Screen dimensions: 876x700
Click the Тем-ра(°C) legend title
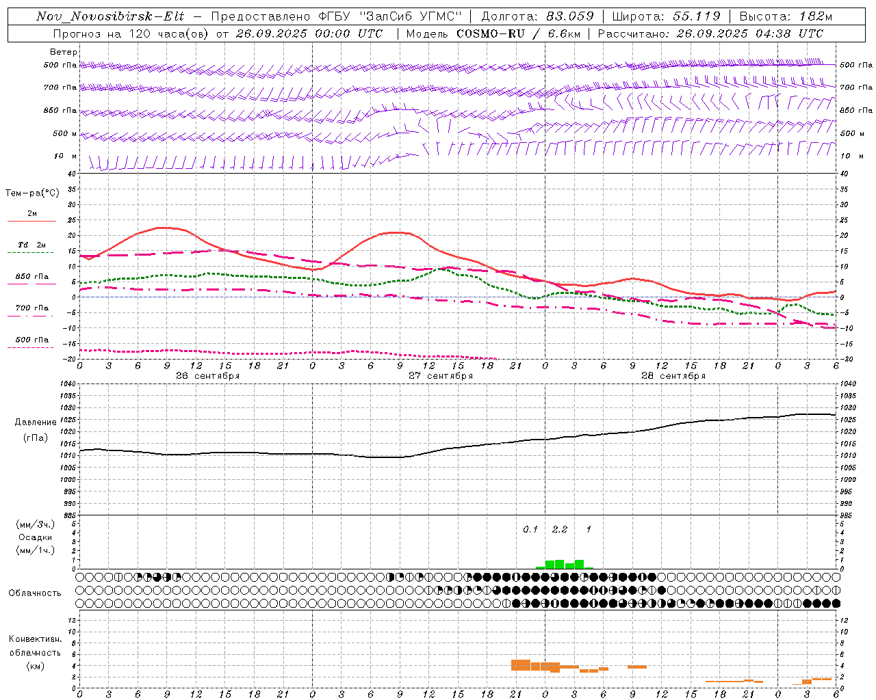[32, 193]
